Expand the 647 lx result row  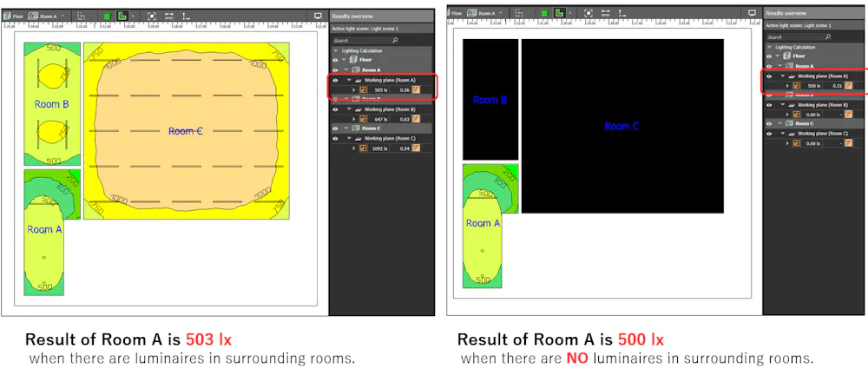click(354, 119)
